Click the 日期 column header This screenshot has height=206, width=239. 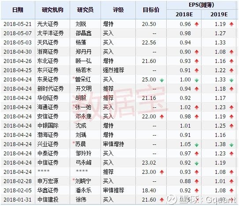tap(18, 10)
